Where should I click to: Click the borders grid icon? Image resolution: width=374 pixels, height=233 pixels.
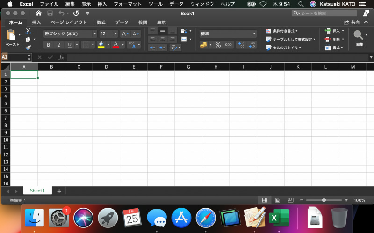[x=86, y=45]
